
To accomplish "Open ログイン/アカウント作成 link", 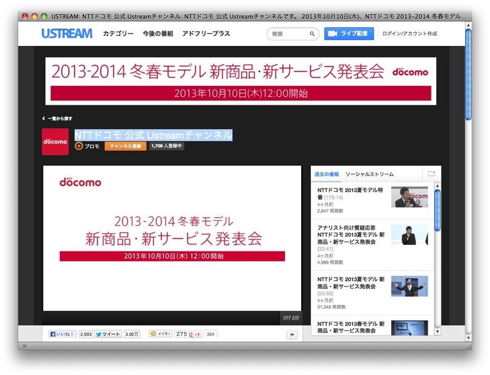I will [410, 33].
